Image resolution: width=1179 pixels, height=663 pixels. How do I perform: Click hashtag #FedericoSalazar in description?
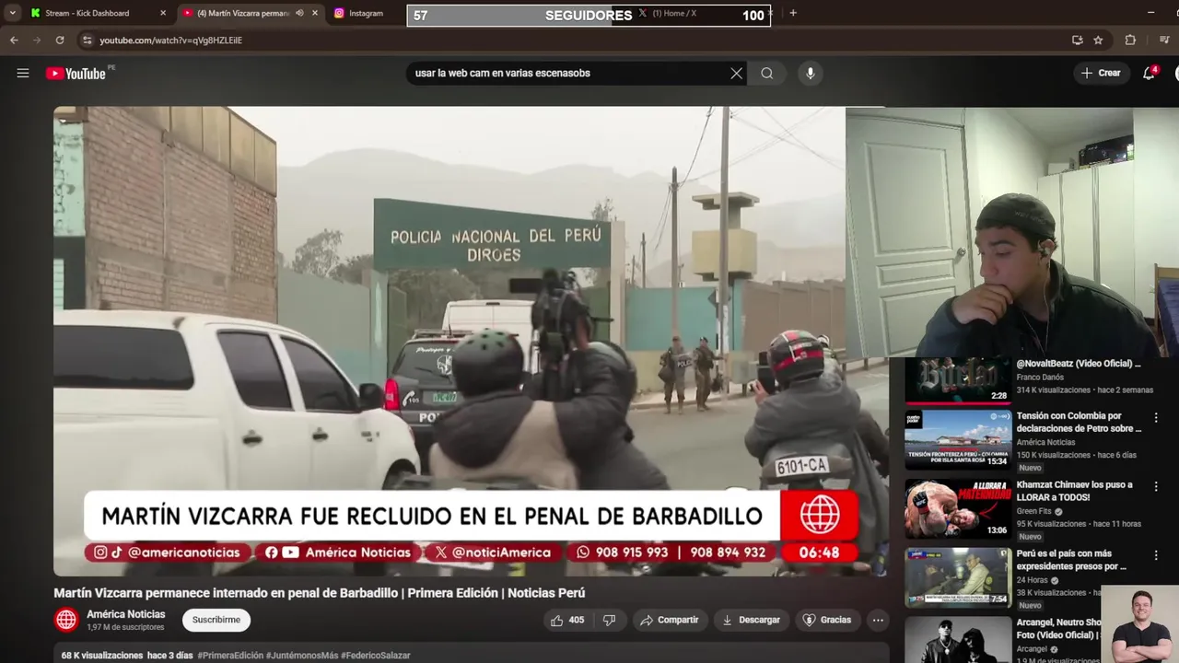point(376,656)
